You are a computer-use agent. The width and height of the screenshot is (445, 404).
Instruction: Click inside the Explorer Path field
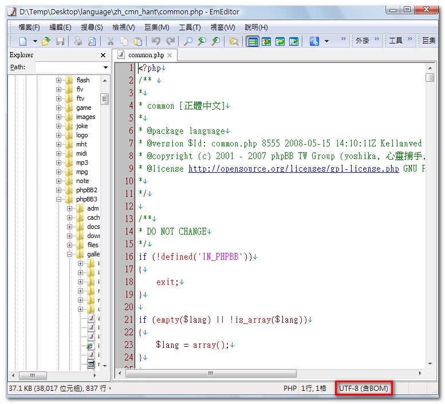[x=69, y=67]
